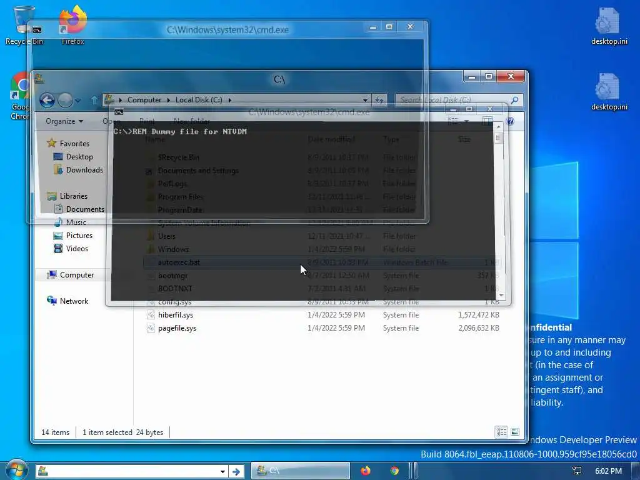The width and height of the screenshot is (640, 480).
Task: Select the lower desktop.ini file on desktop
Action: coord(609,91)
